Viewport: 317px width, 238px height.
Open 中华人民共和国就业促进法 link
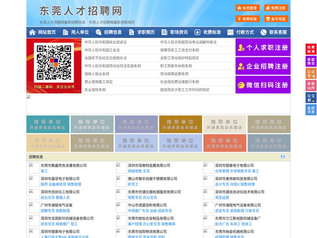pos(106,42)
